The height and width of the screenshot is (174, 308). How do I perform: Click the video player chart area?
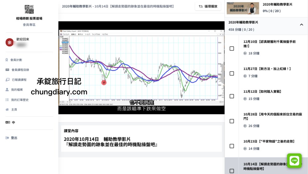tap(141, 68)
